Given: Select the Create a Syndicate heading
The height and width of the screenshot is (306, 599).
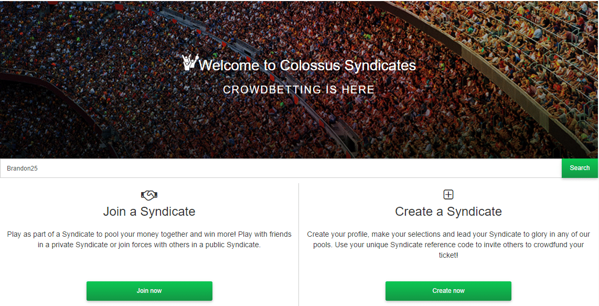Looking at the screenshot, I should (448, 212).
